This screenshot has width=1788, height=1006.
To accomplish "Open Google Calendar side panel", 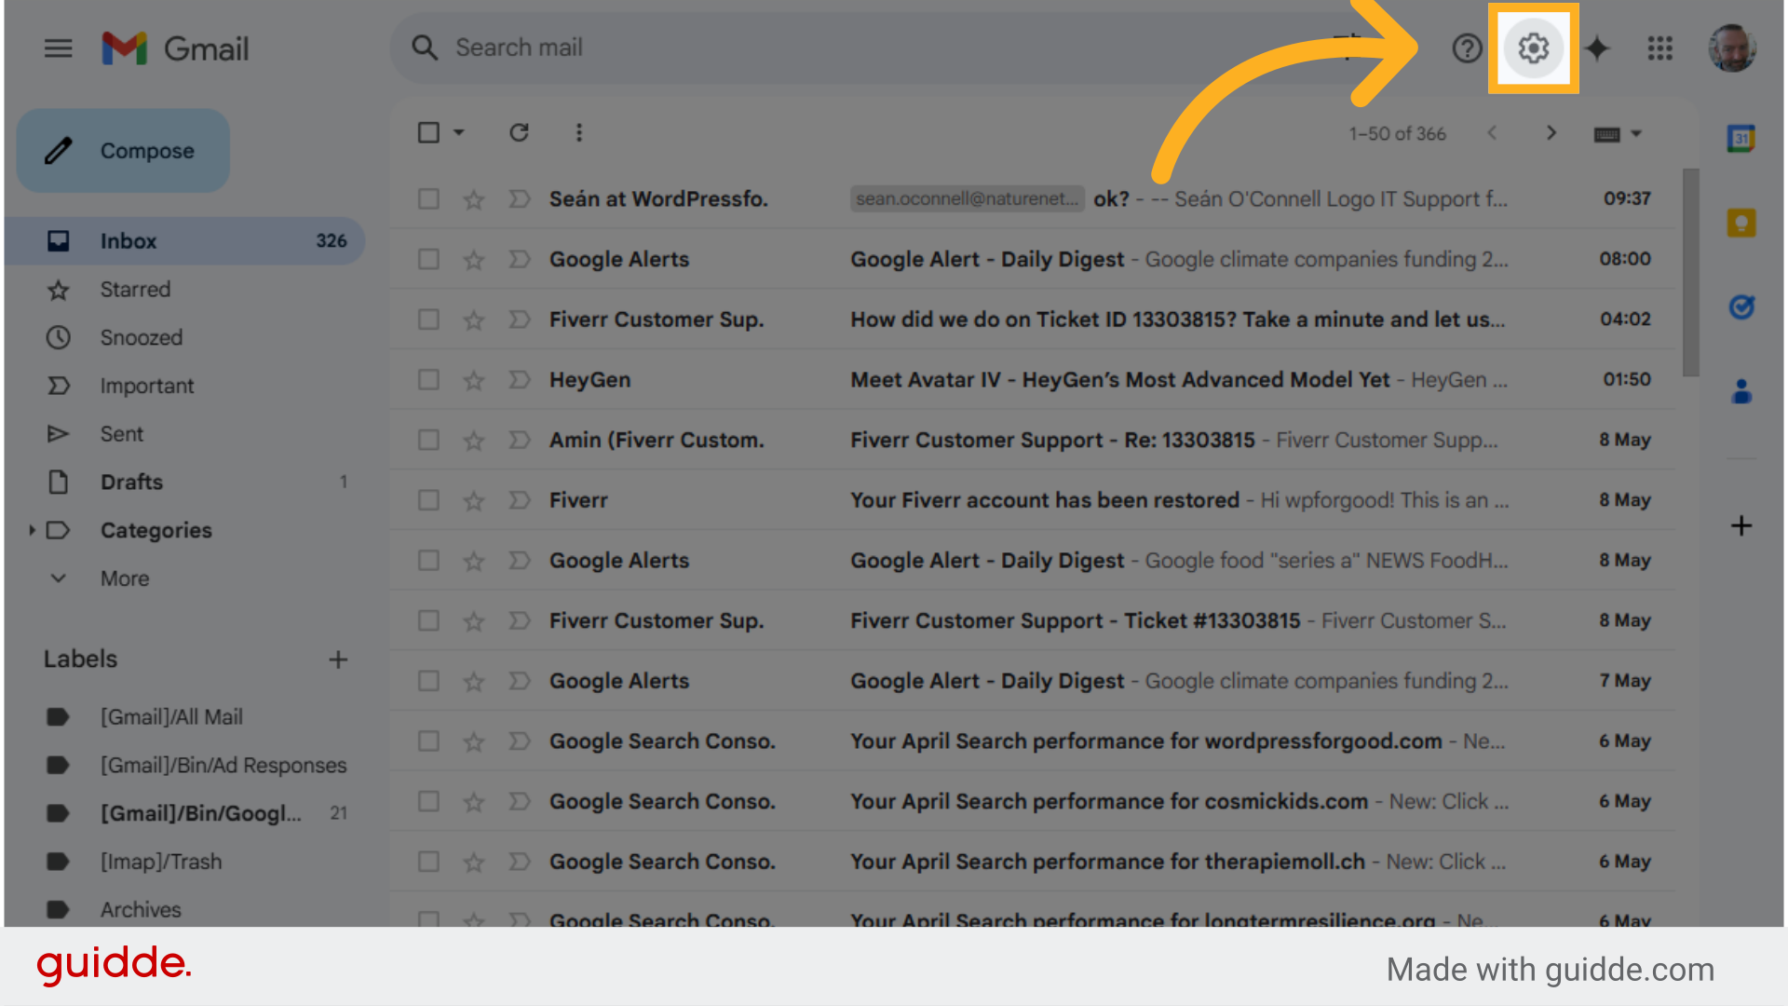I will point(1741,138).
